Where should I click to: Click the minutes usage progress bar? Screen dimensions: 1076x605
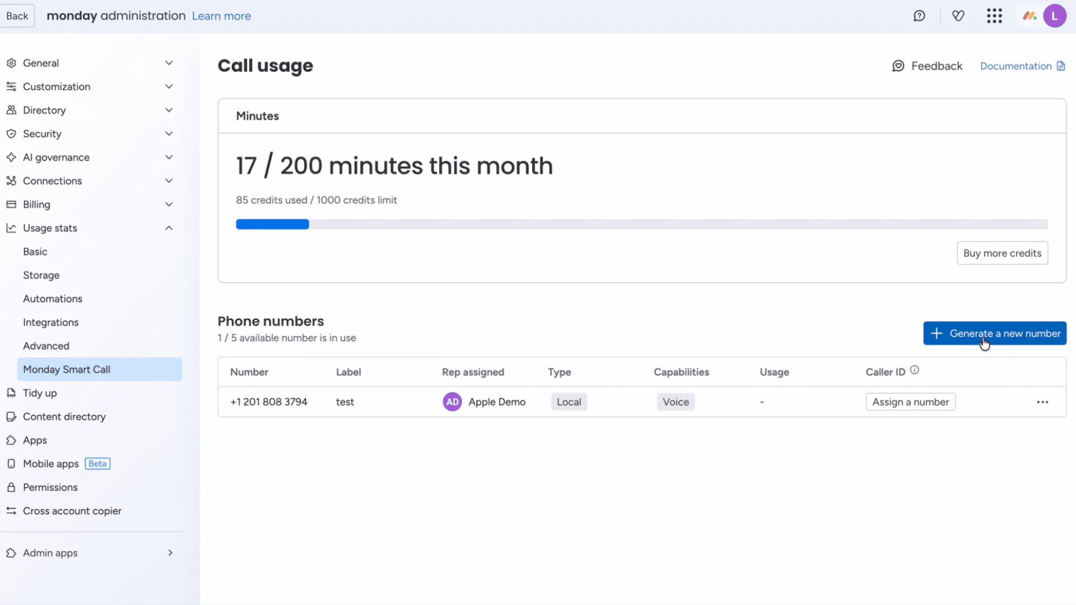pos(642,224)
